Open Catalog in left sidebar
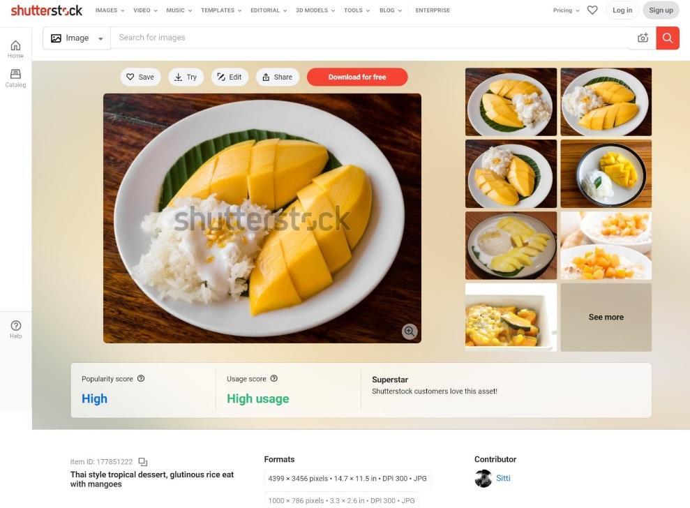 click(15, 78)
